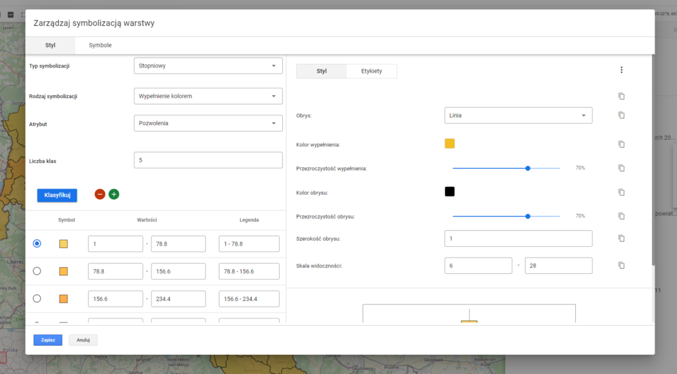
Task: Click copy icon next to Obrys
Action: [x=621, y=115]
